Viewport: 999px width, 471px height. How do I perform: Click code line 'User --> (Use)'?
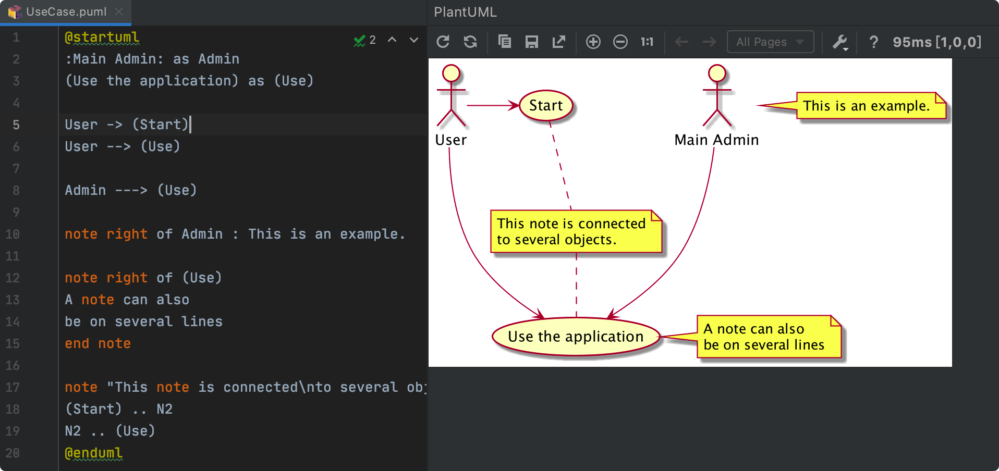click(123, 146)
